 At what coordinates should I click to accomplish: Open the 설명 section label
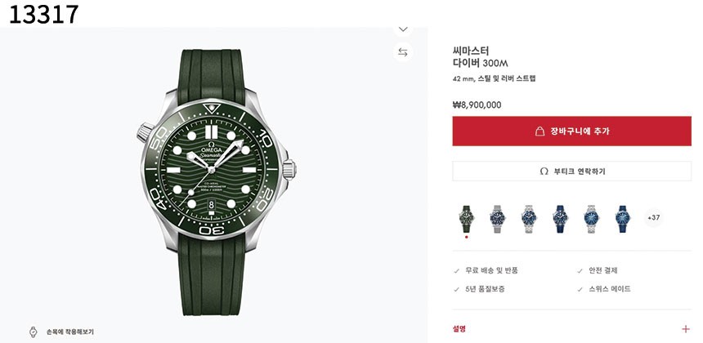click(x=459, y=328)
